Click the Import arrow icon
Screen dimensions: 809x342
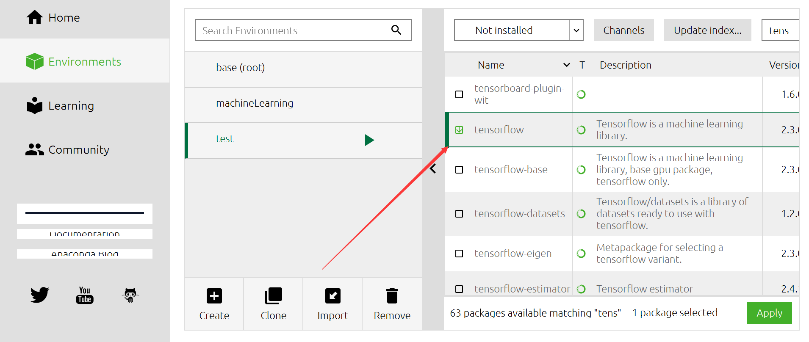click(333, 296)
